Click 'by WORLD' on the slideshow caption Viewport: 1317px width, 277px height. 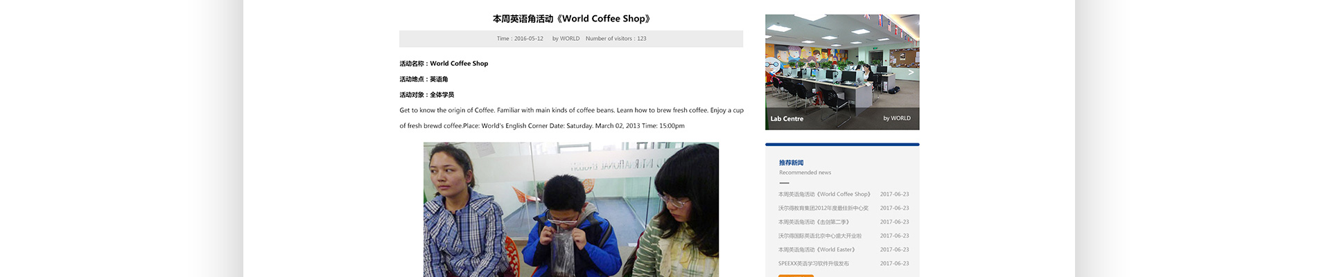pyautogui.click(x=897, y=118)
